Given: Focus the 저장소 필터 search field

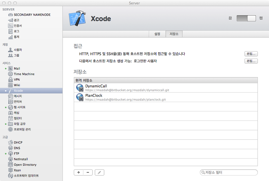Looking at the screenshot, I should [229, 172].
